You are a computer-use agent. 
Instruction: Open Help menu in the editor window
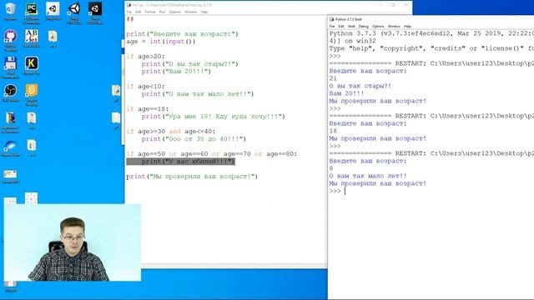204,12
